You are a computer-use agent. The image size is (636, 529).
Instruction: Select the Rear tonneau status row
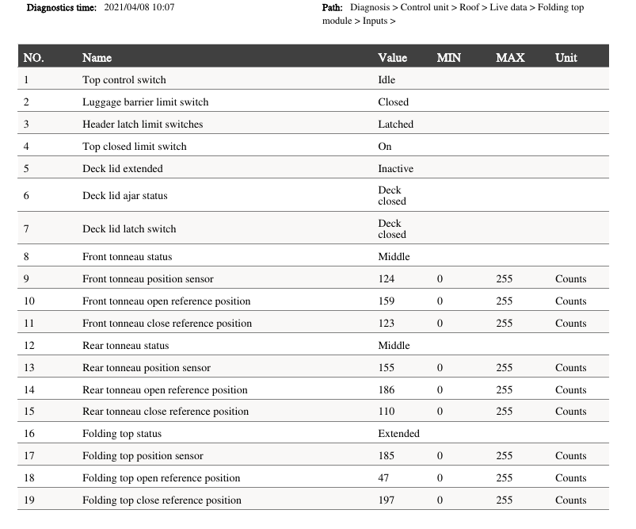[126, 346]
